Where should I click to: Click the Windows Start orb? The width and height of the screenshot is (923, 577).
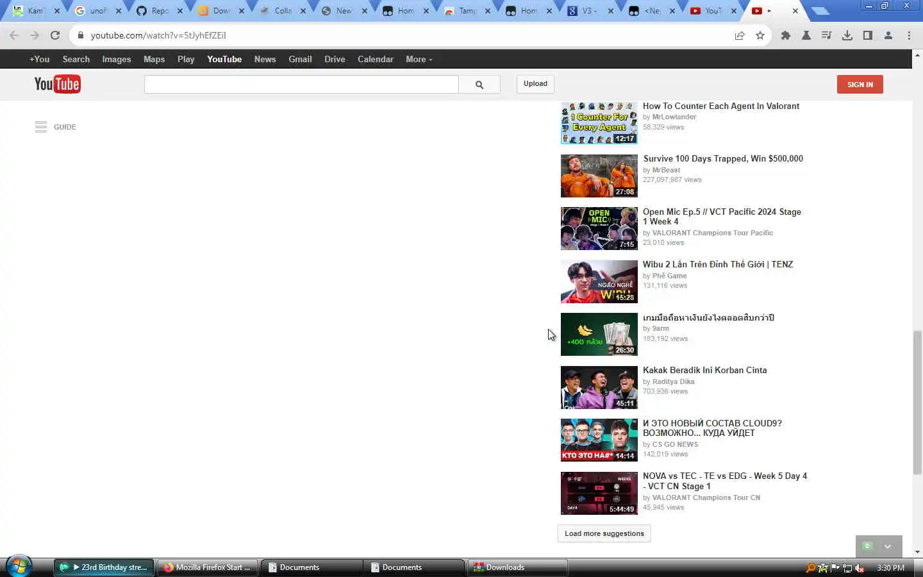(x=19, y=567)
